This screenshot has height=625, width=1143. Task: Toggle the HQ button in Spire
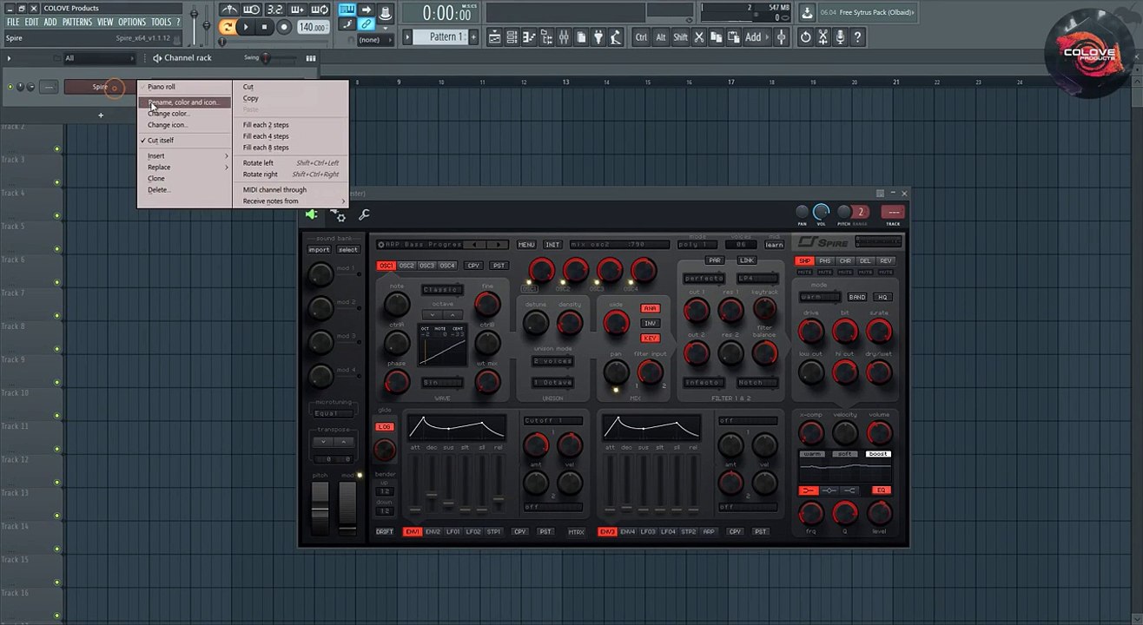[x=882, y=297]
